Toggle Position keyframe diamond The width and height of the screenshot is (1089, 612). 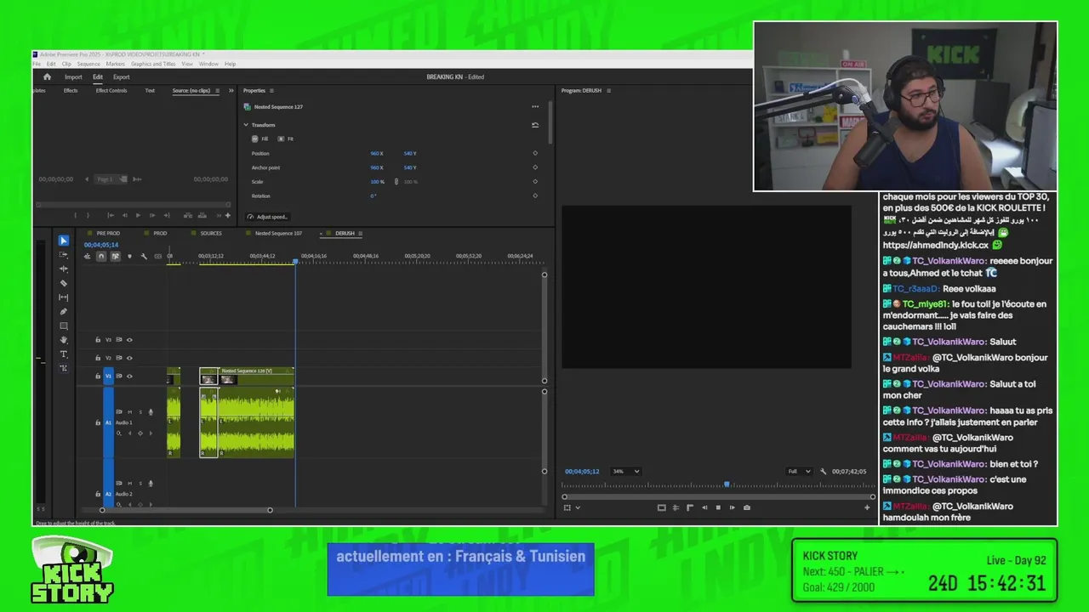(535, 153)
